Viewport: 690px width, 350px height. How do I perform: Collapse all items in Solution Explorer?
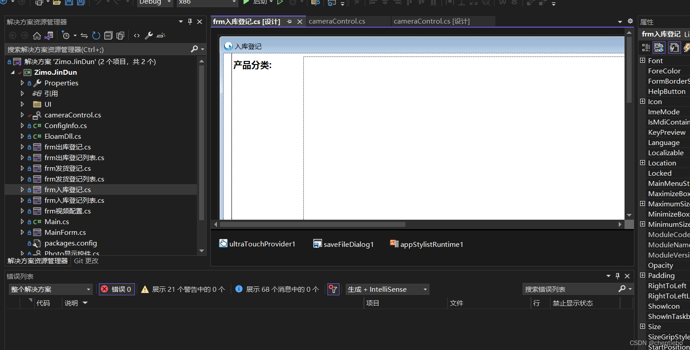coord(108,36)
